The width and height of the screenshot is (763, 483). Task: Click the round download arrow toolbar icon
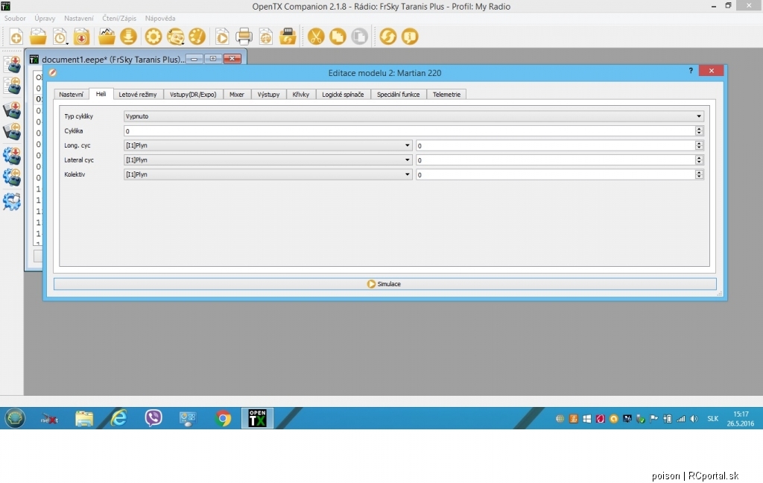[x=128, y=37]
